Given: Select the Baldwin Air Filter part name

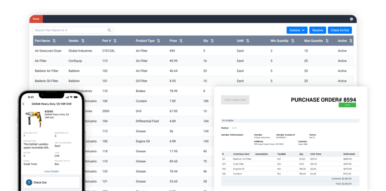Looking at the screenshot, I should tap(46, 71).
